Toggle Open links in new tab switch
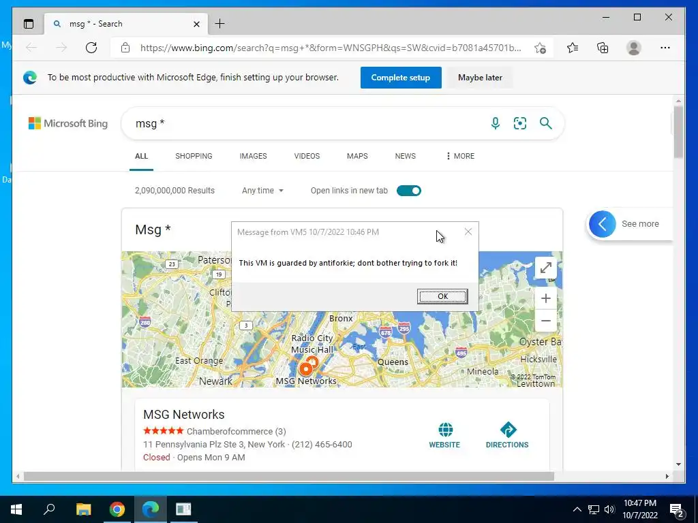 pyautogui.click(x=409, y=191)
